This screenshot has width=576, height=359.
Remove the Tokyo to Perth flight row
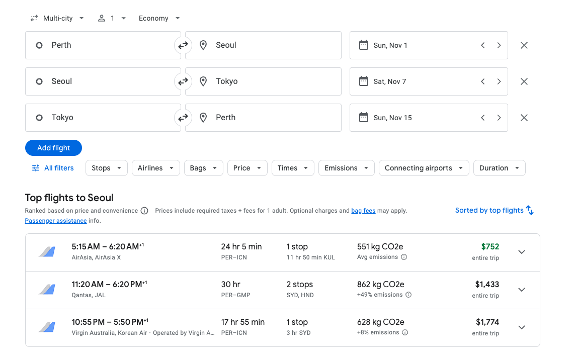524,118
